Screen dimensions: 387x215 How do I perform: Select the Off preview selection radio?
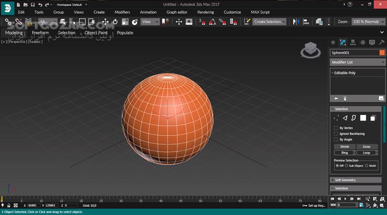(337, 166)
